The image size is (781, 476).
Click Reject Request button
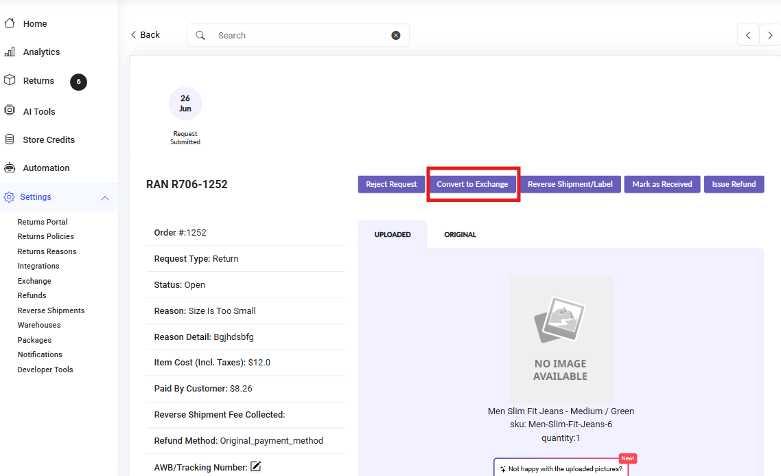pyautogui.click(x=391, y=184)
